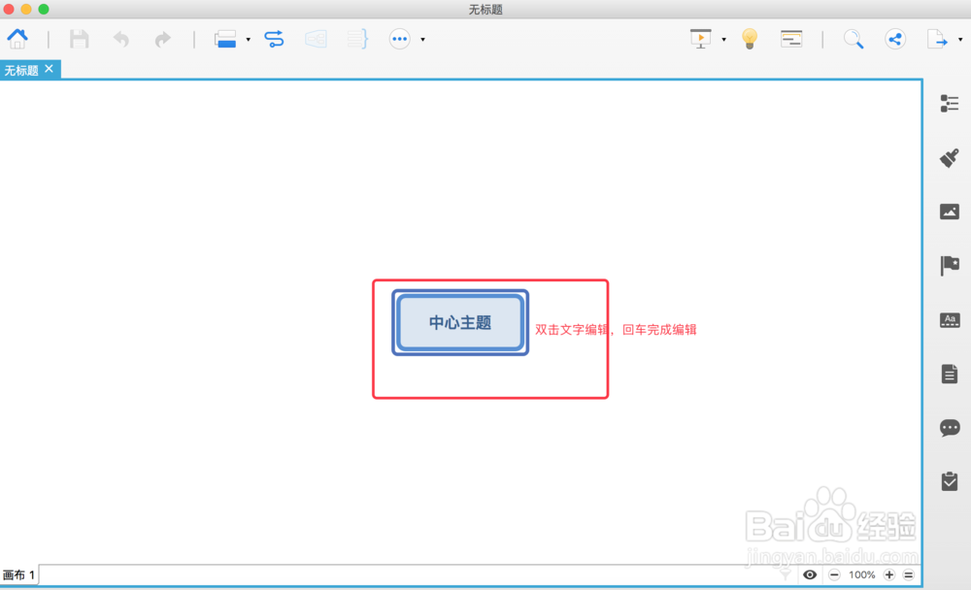Open the Format panel in the sidebar

[x=949, y=103]
